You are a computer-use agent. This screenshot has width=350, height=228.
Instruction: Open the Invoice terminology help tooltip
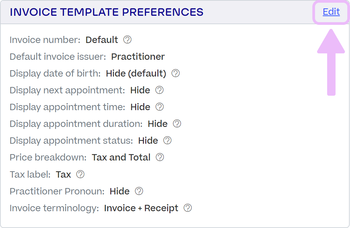click(188, 208)
